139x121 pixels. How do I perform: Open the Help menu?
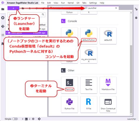102,3
